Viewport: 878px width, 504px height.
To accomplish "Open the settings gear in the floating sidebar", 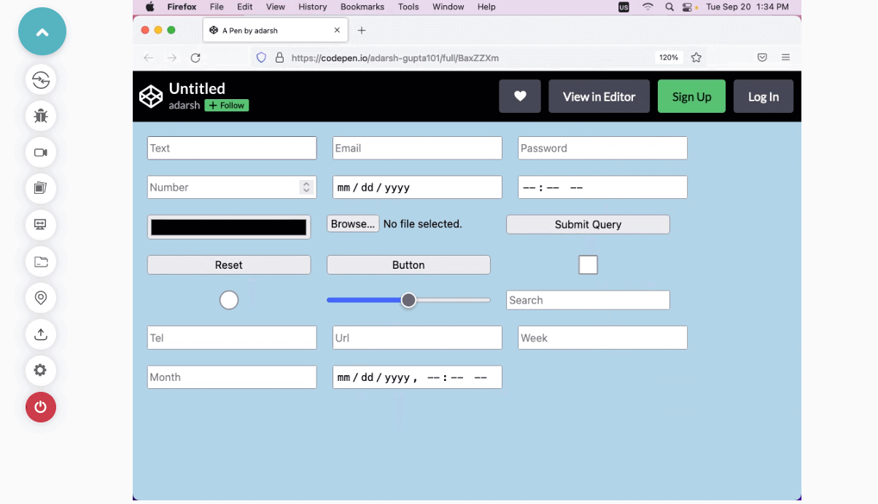I will [40, 371].
